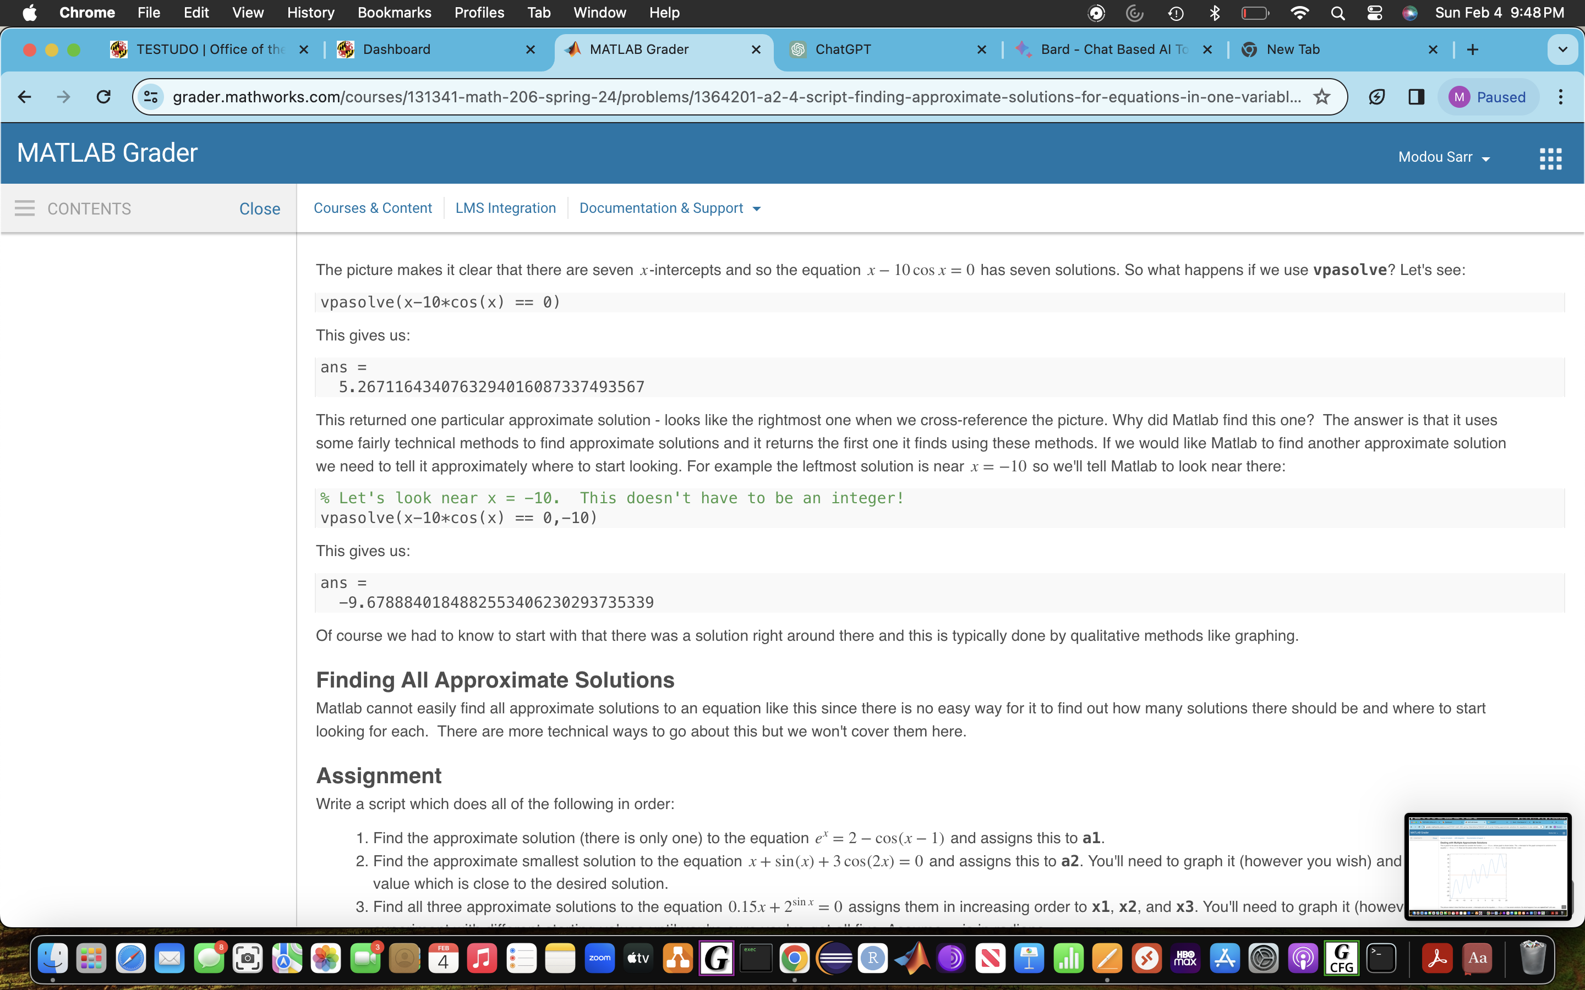Reload the current MATLAB Grader page
The image size is (1585, 990).
(x=104, y=96)
